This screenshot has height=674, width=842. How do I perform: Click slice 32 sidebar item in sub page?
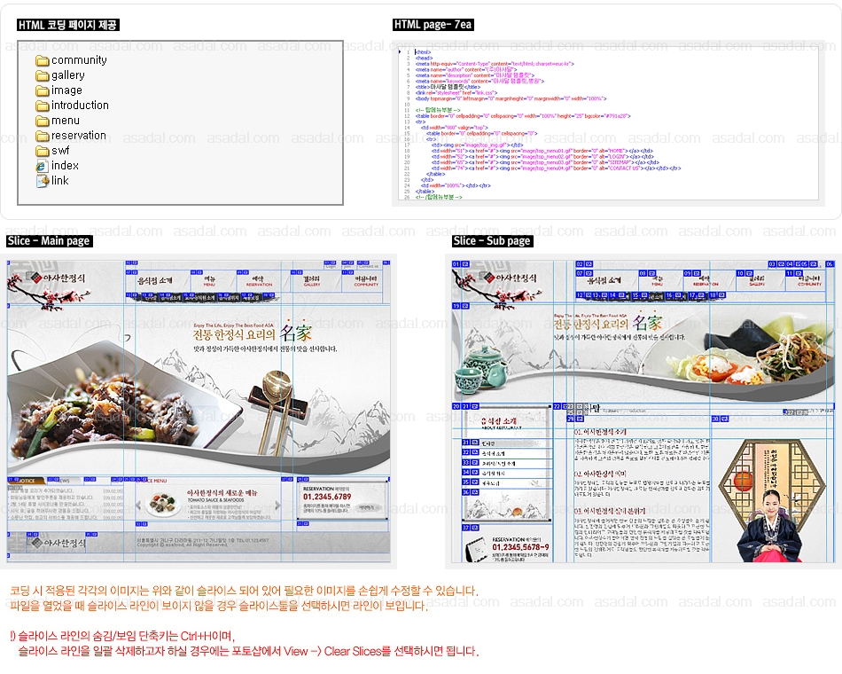507,454
